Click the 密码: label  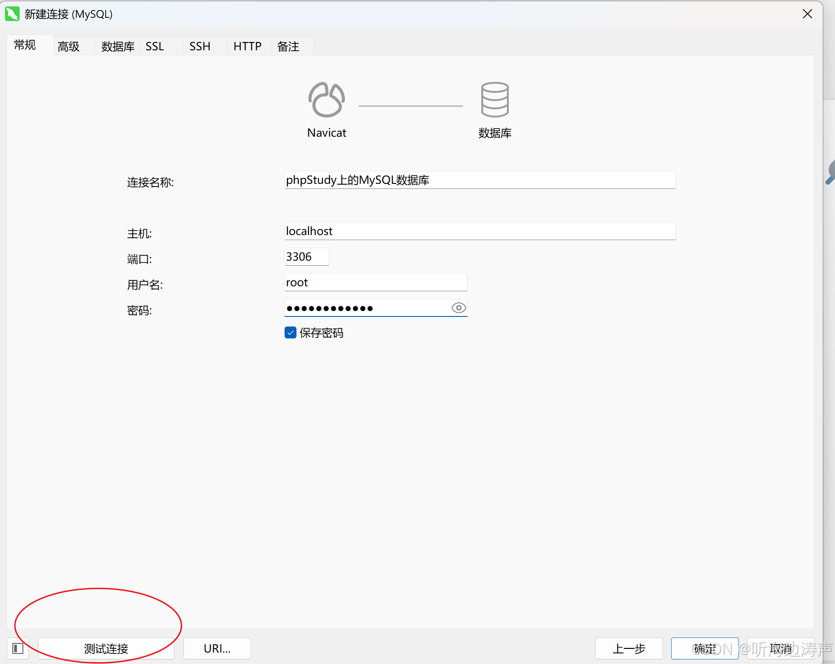click(140, 311)
